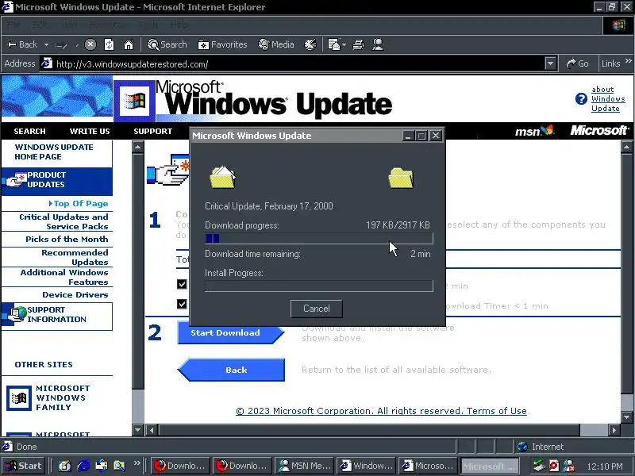The height and width of the screenshot is (476, 635).
Task: Click SEARCH in the black nav bar
Action: point(29,131)
